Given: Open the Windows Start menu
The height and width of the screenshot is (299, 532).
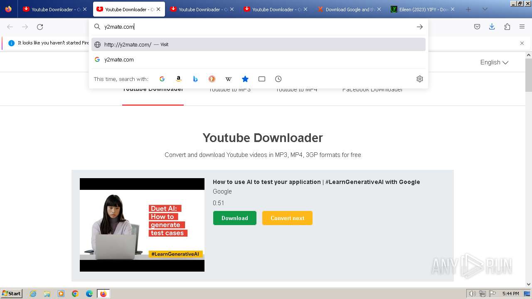Looking at the screenshot, I should tap(12, 293).
